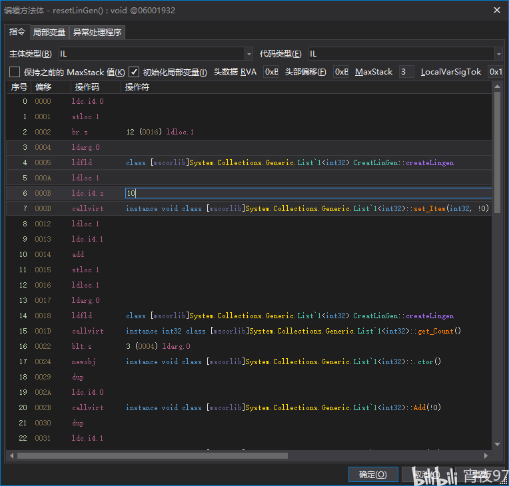Viewport: 509px width, 486px height.
Task: Open the 代码类型 dropdown arrow
Action: pyautogui.click(x=498, y=54)
